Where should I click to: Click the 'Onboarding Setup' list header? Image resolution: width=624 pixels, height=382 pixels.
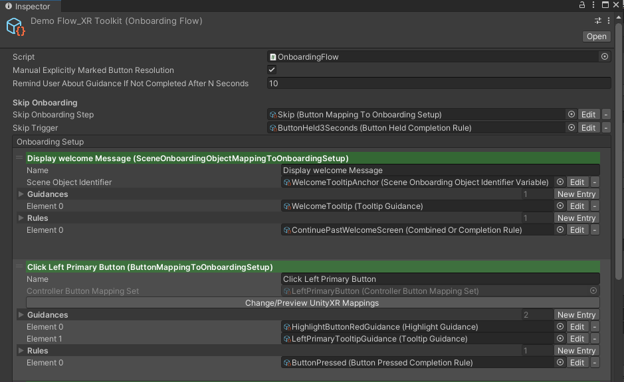point(312,142)
